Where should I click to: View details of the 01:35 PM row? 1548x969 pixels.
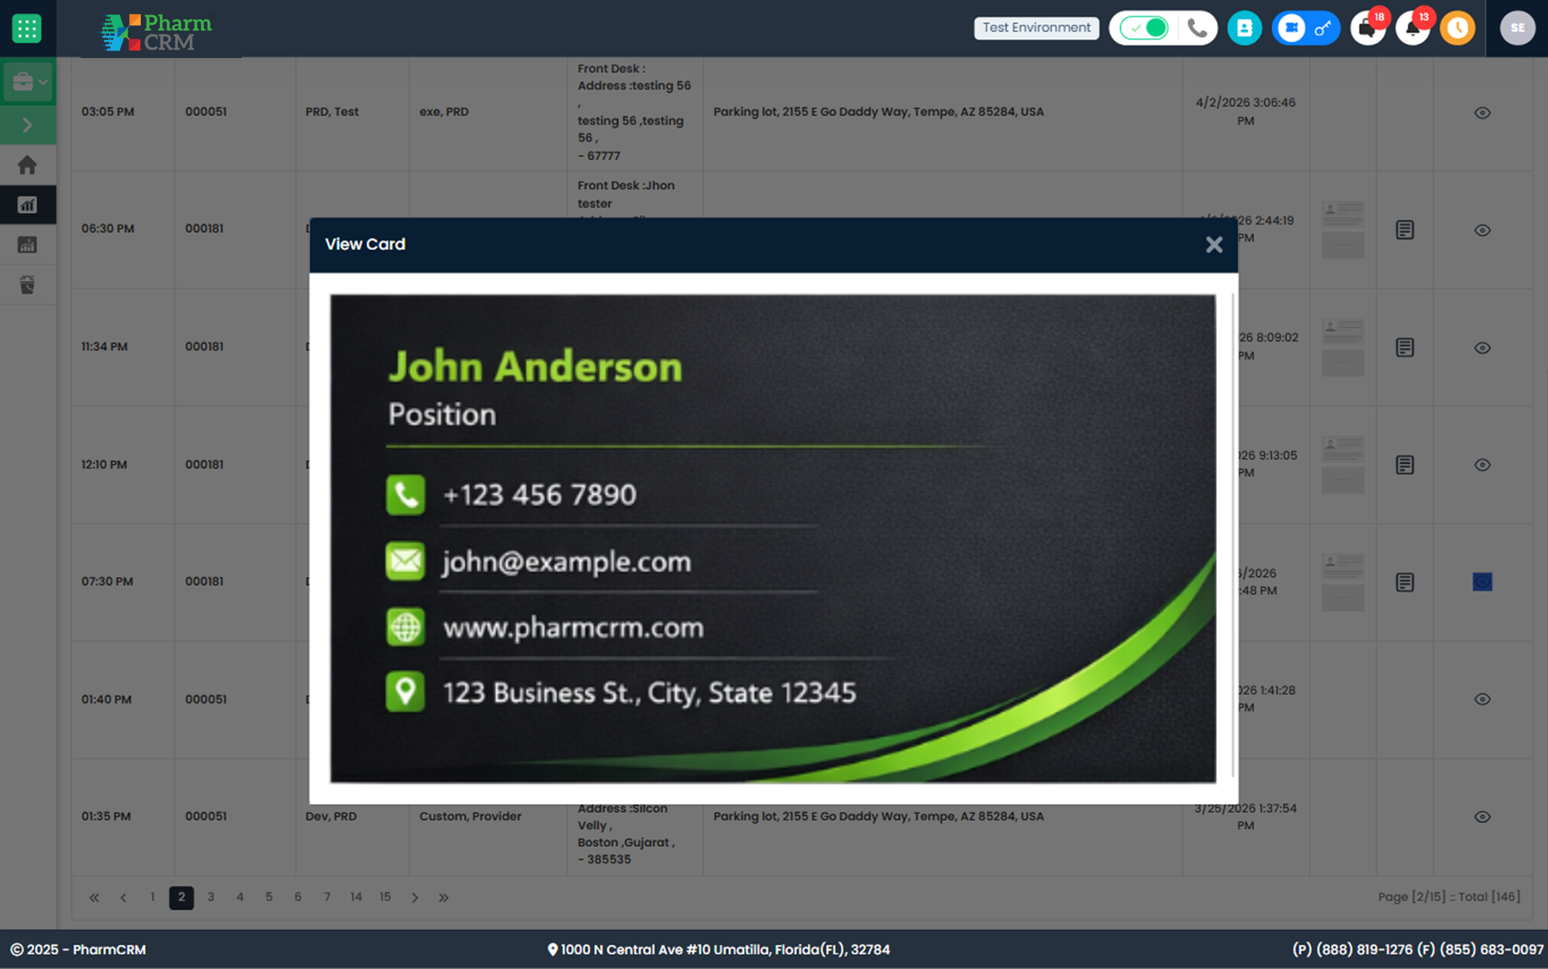[x=1482, y=817]
